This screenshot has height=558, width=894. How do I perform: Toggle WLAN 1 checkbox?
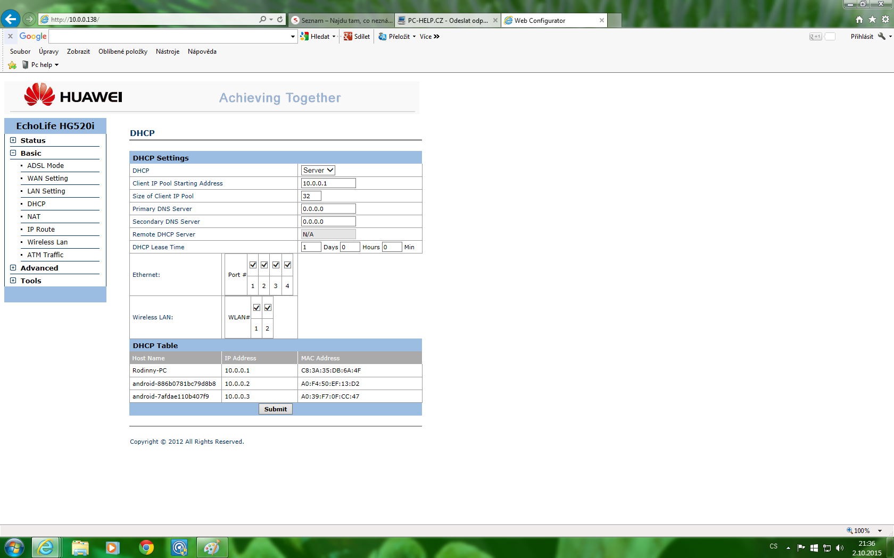(x=256, y=307)
